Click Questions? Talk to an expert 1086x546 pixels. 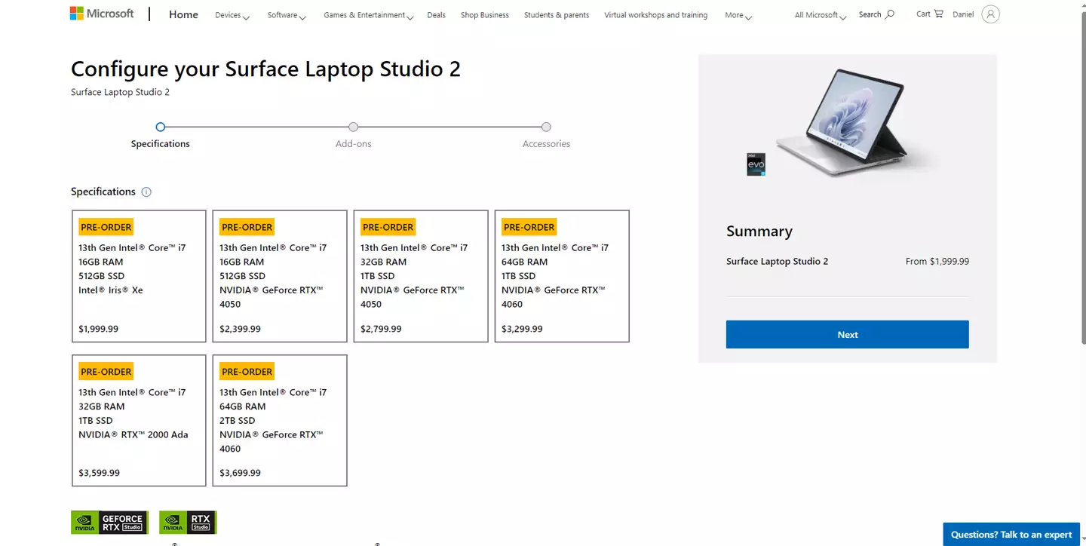1011,535
